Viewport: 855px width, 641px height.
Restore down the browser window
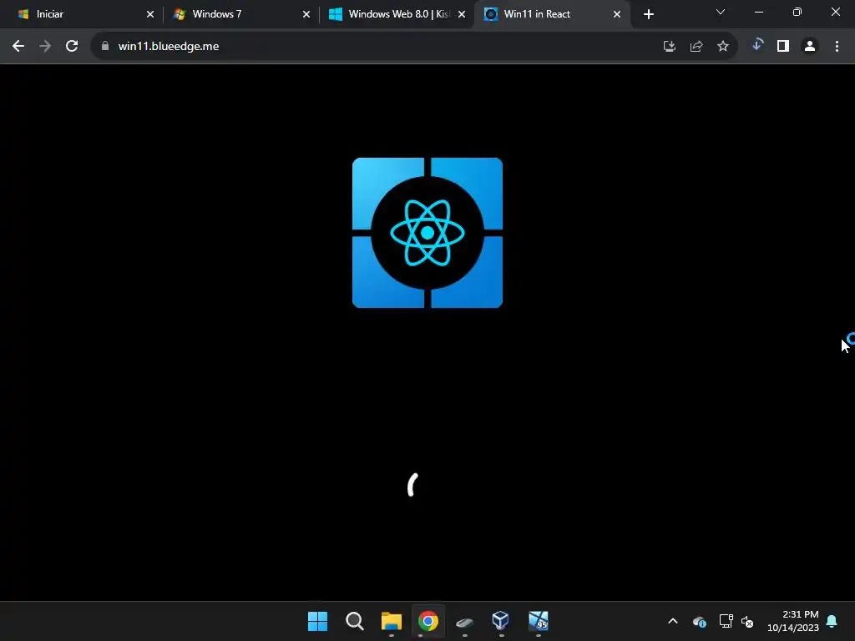click(797, 12)
